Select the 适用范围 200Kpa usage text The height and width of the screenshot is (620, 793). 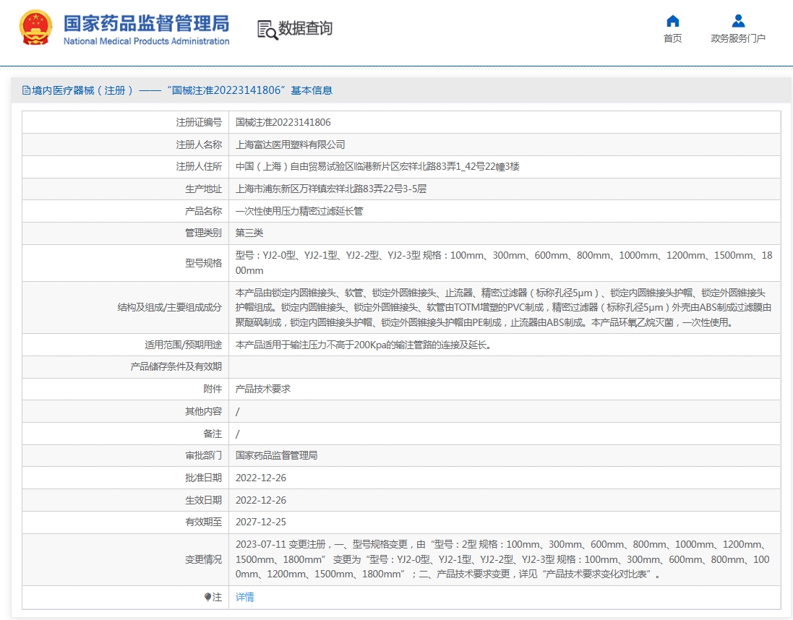(x=363, y=345)
